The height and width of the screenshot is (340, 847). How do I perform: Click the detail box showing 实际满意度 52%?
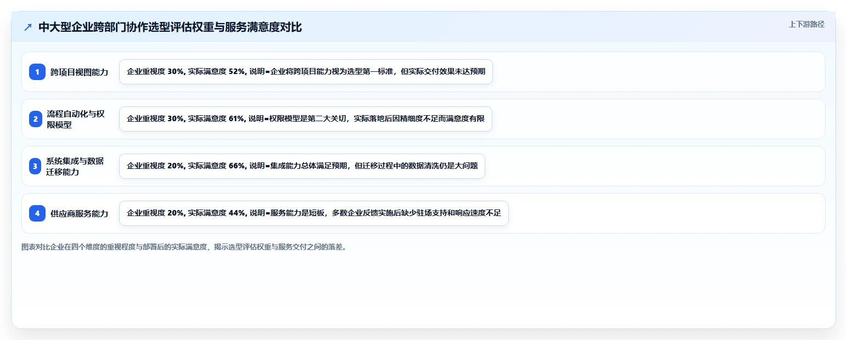306,72
